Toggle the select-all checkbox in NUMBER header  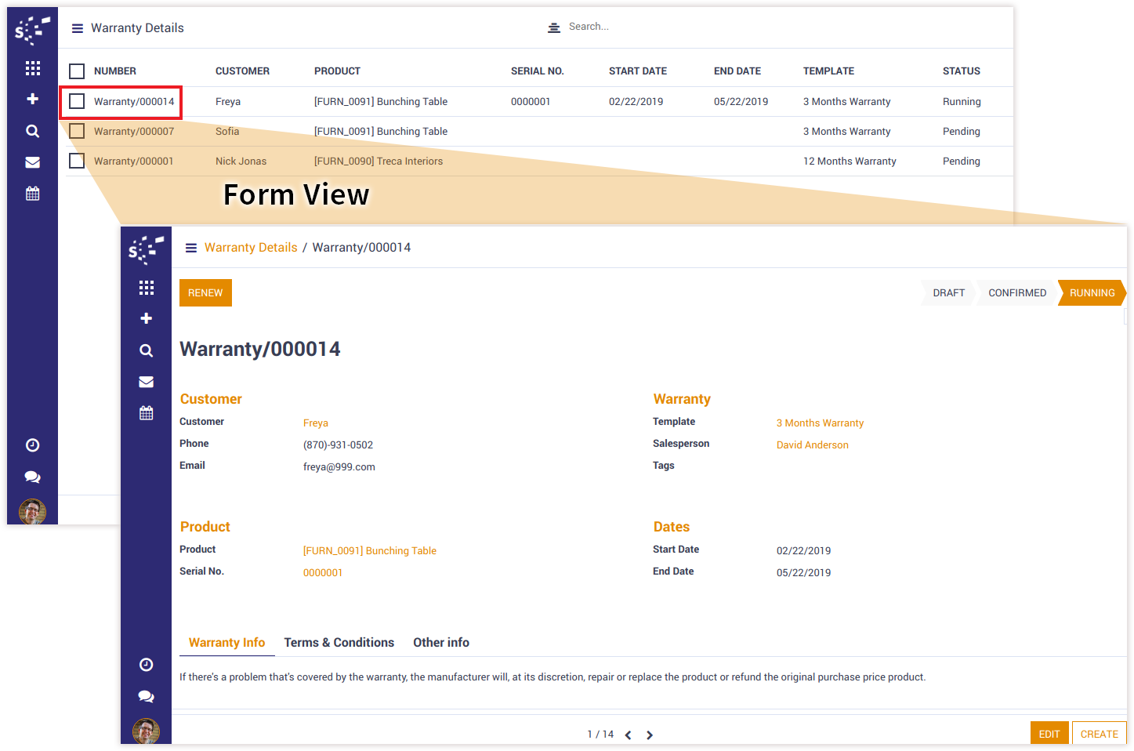pyautogui.click(x=77, y=71)
